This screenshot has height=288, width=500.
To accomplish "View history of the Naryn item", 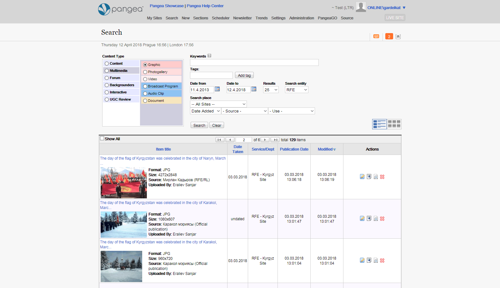I will click(376, 177).
